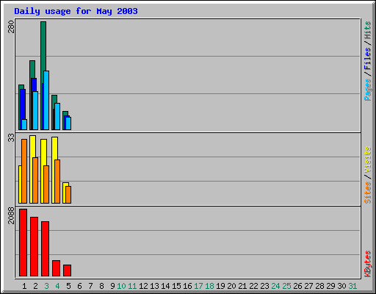Screen dimensions: 376x294
Task: Click the chart title 'Daily usage for May 2003'
Action: (x=76, y=11)
